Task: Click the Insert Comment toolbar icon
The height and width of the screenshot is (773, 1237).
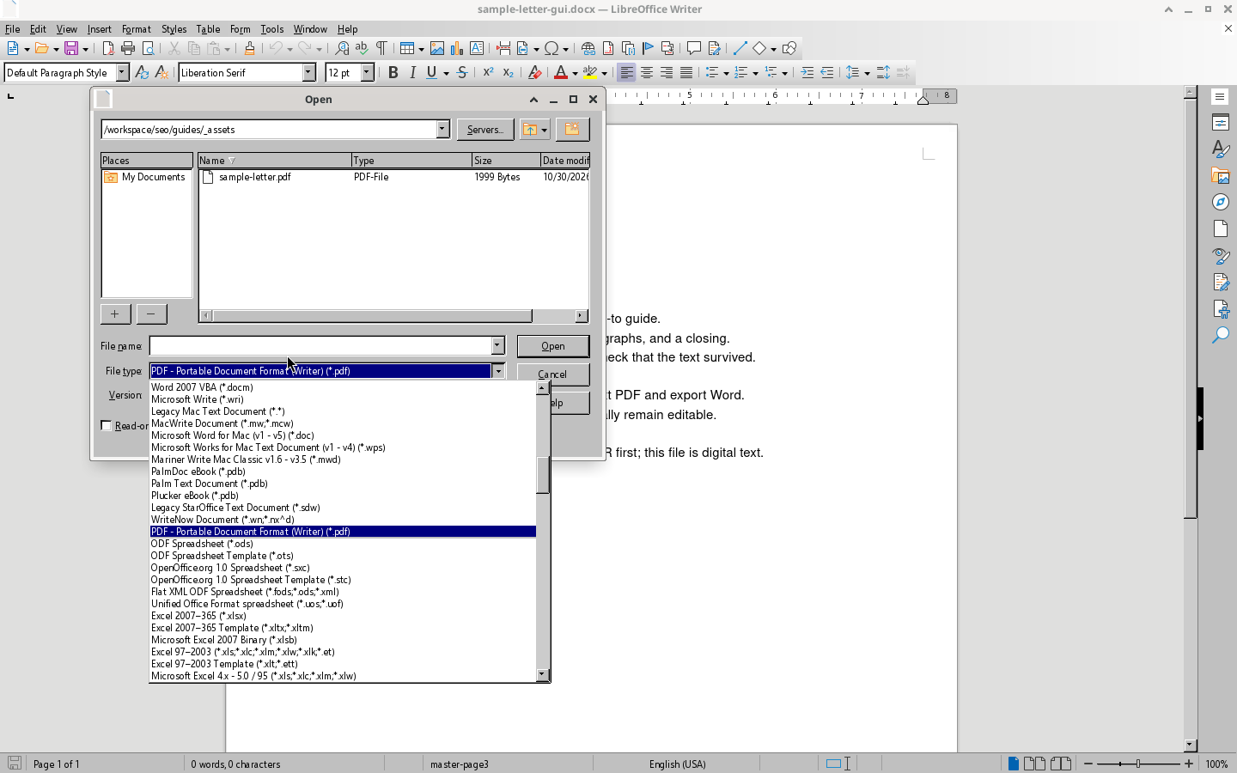Action: click(x=693, y=48)
